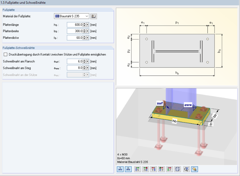Click the 3D base plate preview
Image resolution: width=240 pixels, height=176 pixels.
(x=177, y=126)
